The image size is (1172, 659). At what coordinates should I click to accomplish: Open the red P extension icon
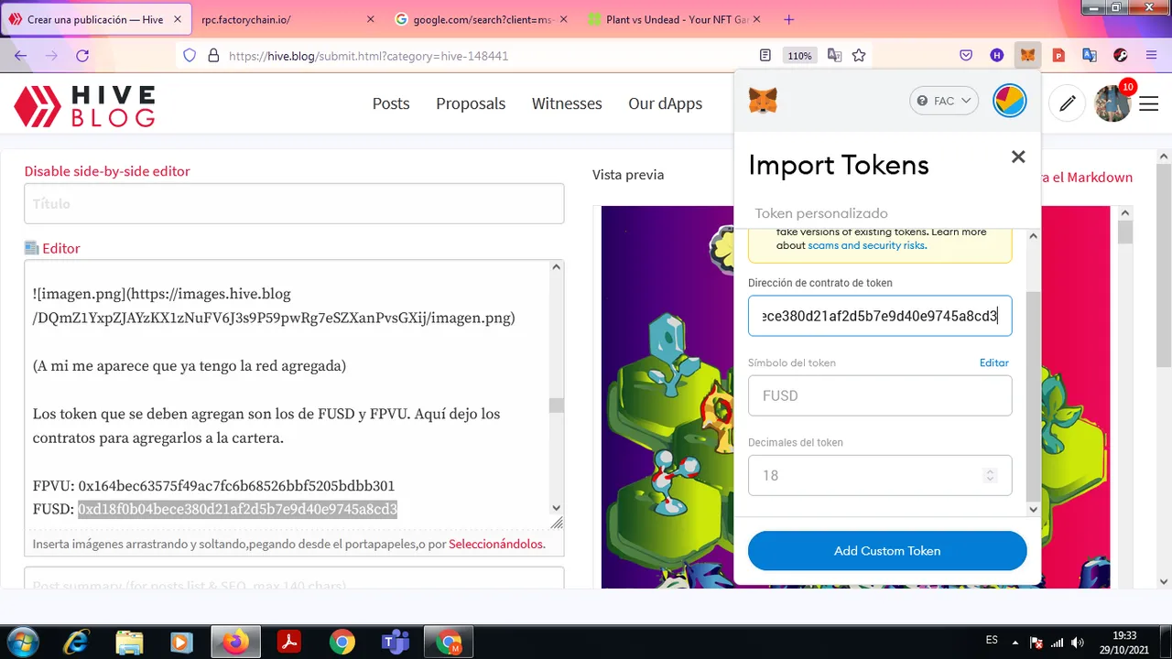click(x=1058, y=56)
